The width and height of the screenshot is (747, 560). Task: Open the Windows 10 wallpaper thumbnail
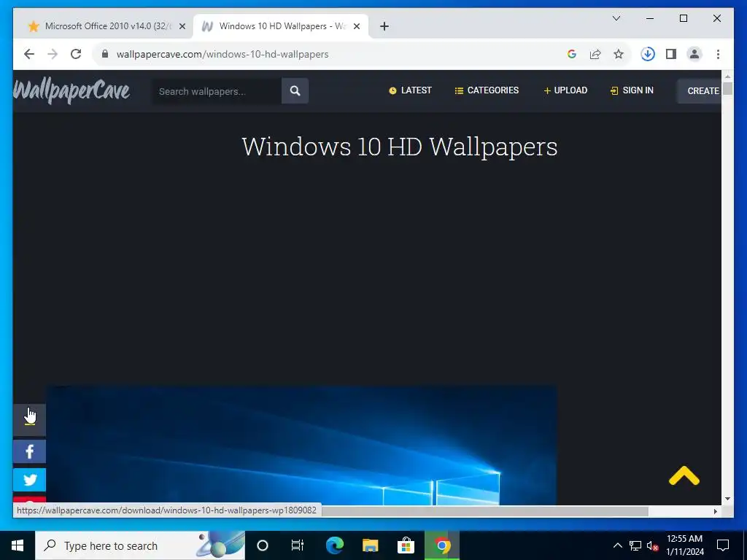pos(301,446)
